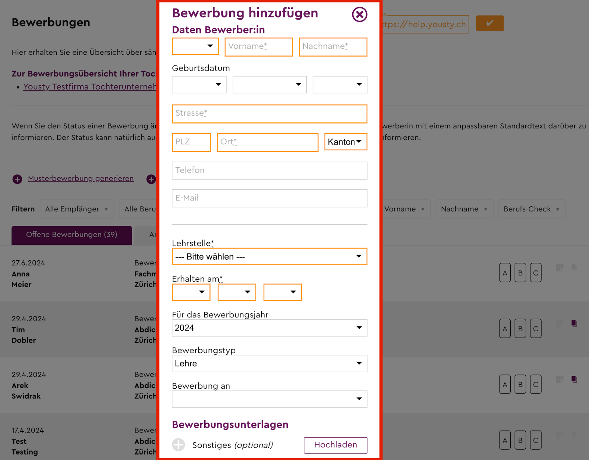Open Musterbewerbung generieren link
This screenshot has width=589, height=460.
pos(81,179)
